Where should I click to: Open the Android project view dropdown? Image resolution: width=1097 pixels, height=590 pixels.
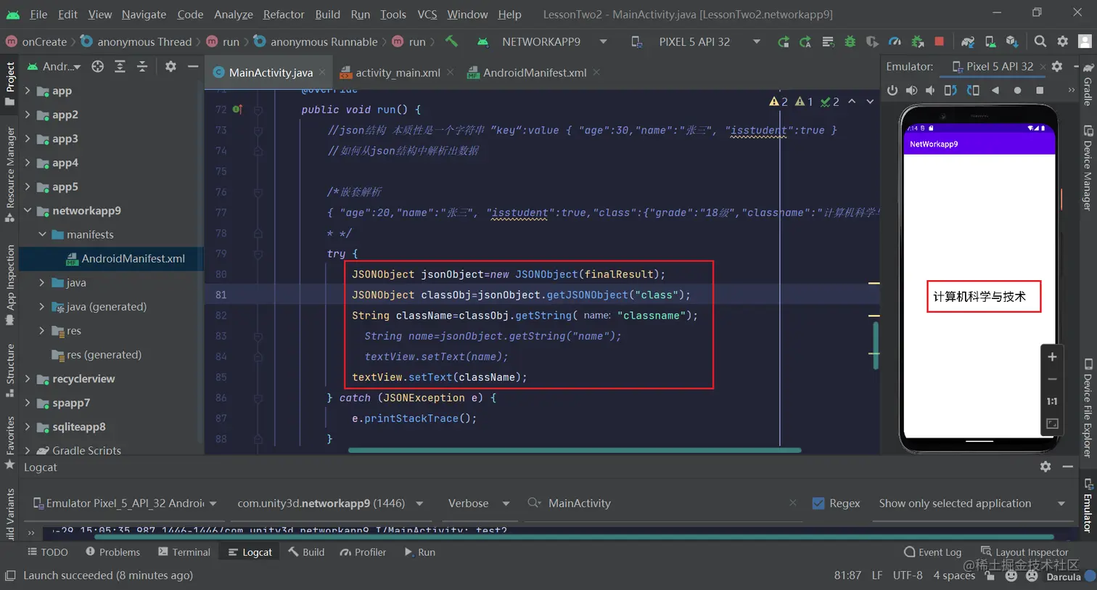(54, 66)
